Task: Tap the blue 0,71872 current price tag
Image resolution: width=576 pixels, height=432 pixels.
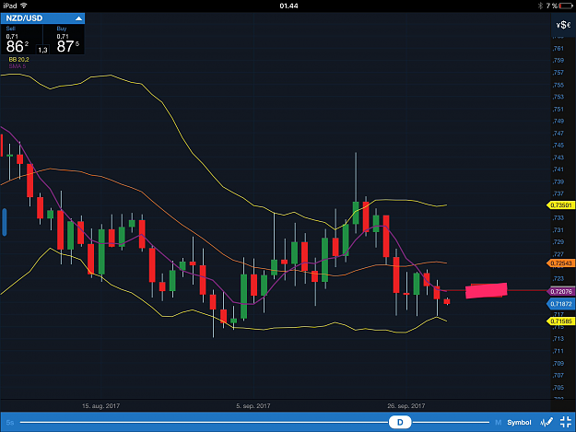Action: pyautogui.click(x=561, y=304)
